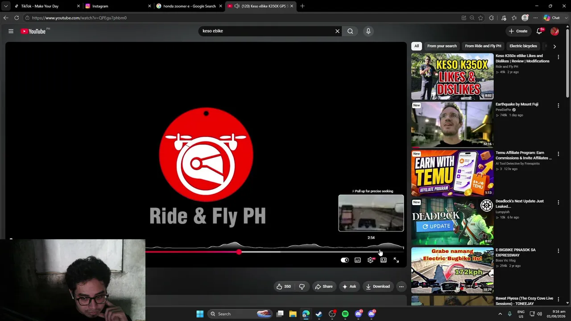571x321 pixels.
Task: Open 'Bawat Piyesa (The Cozy Cove Live Sessions)' title
Action: [524, 301]
